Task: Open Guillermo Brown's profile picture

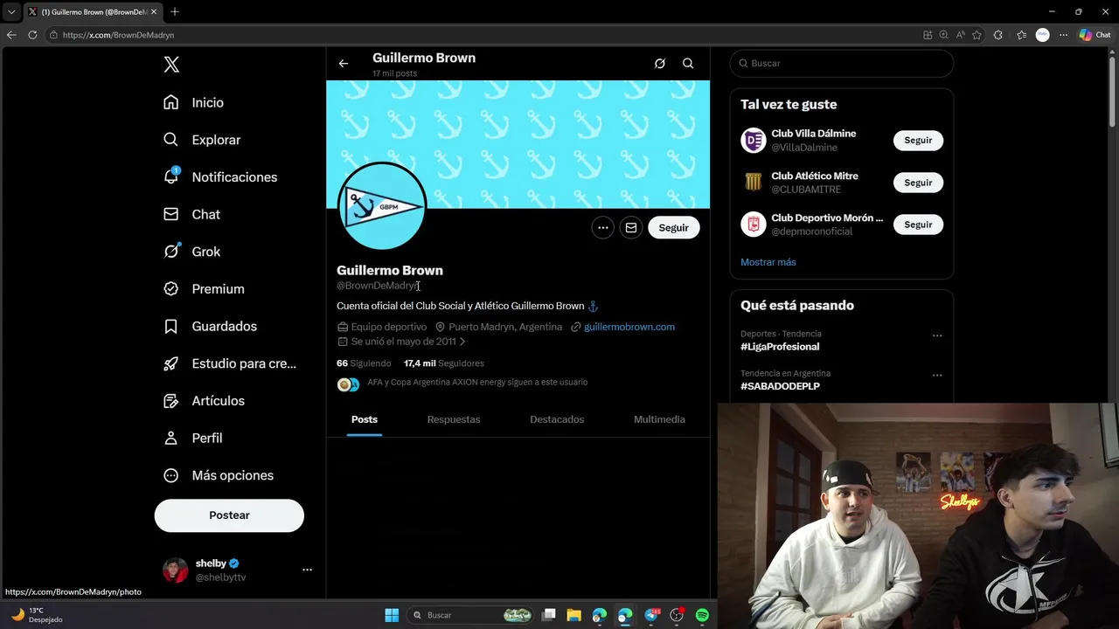Action: point(382,206)
